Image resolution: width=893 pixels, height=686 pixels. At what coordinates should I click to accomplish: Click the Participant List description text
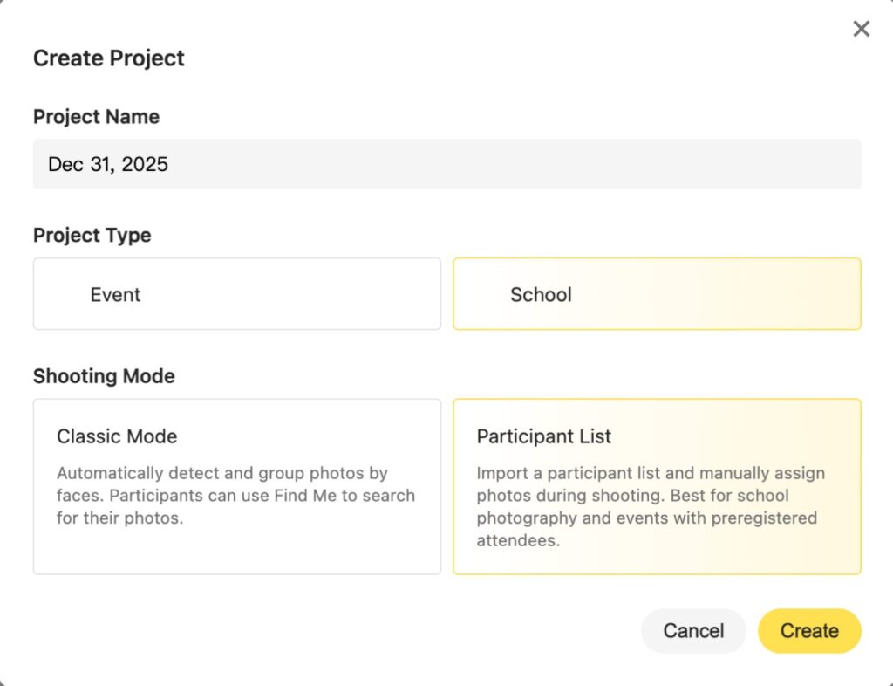coord(650,507)
